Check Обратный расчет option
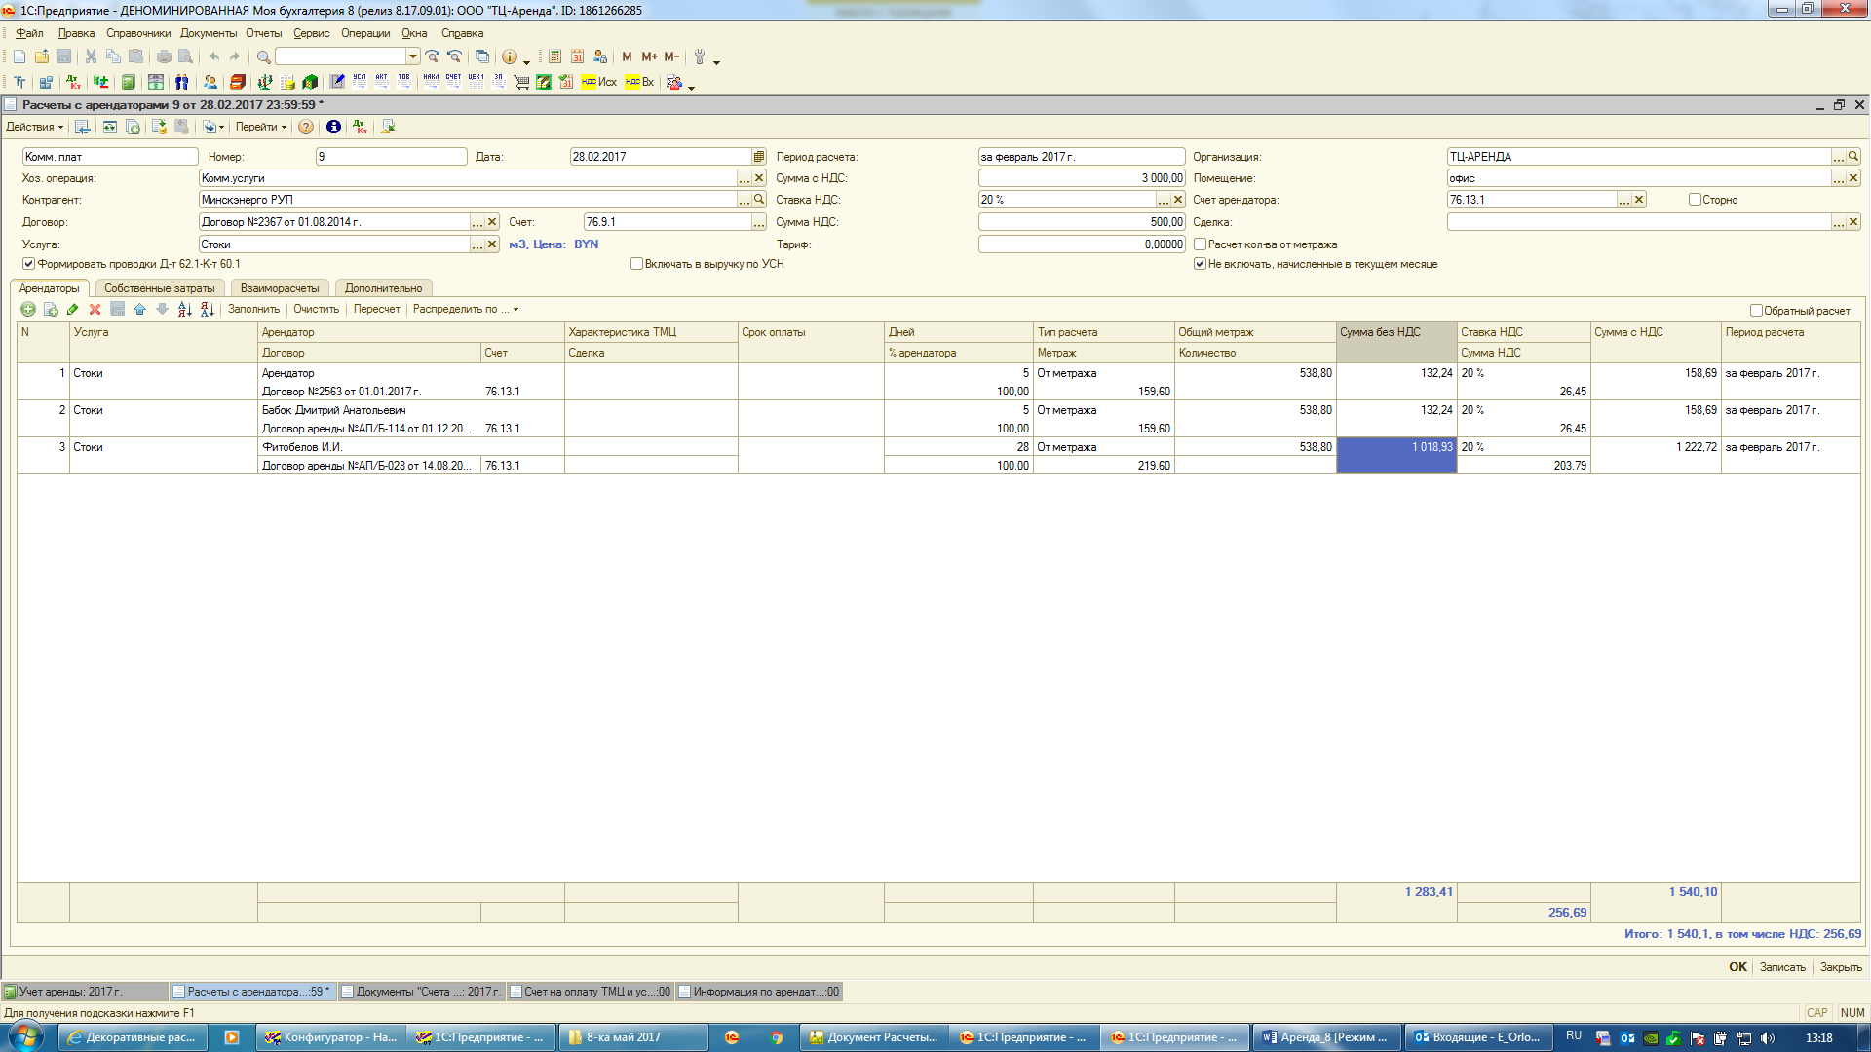The width and height of the screenshot is (1871, 1052). point(1756,311)
